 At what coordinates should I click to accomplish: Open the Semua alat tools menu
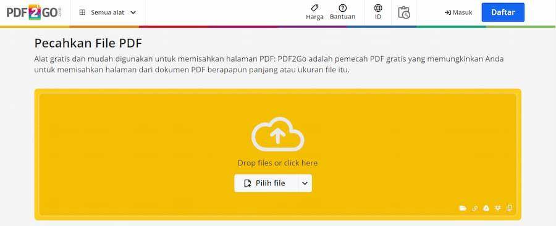click(x=107, y=12)
